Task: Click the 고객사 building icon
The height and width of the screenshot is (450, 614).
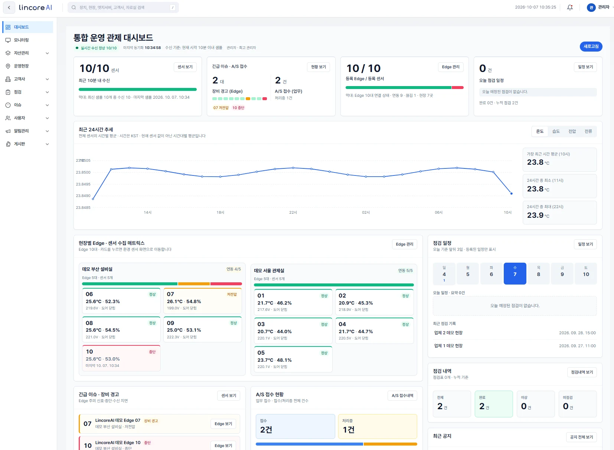Action: pyautogui.click(x=8, y=79)
